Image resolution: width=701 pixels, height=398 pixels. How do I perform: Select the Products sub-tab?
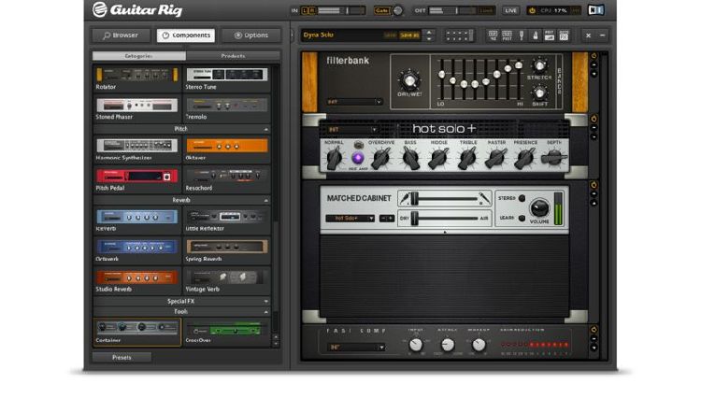[233, 56]
